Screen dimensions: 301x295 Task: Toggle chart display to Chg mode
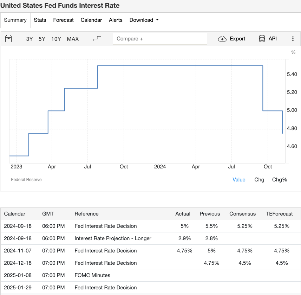[x=259, y=180]
